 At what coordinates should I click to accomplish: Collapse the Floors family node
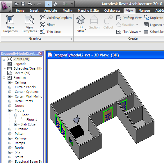tap(10, 110)
